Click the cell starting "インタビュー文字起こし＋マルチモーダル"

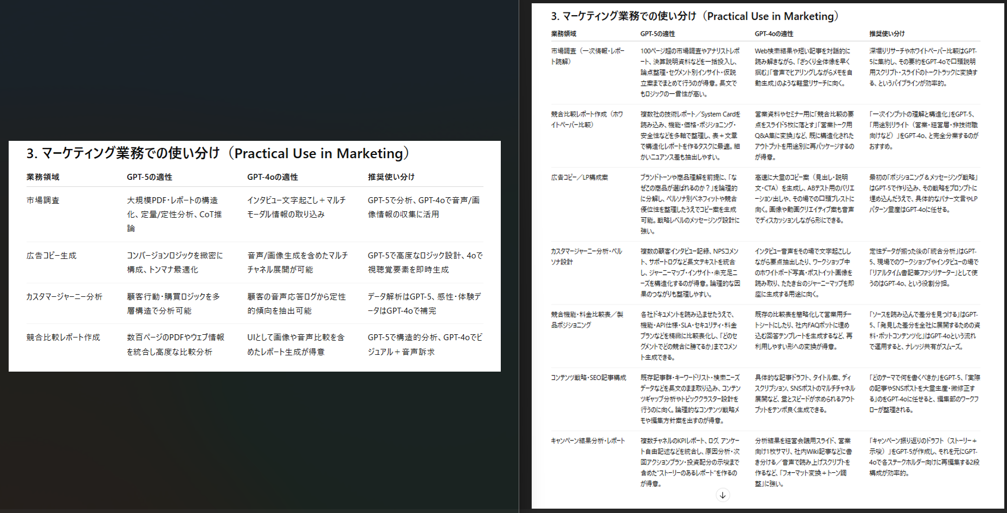(296, 207)
